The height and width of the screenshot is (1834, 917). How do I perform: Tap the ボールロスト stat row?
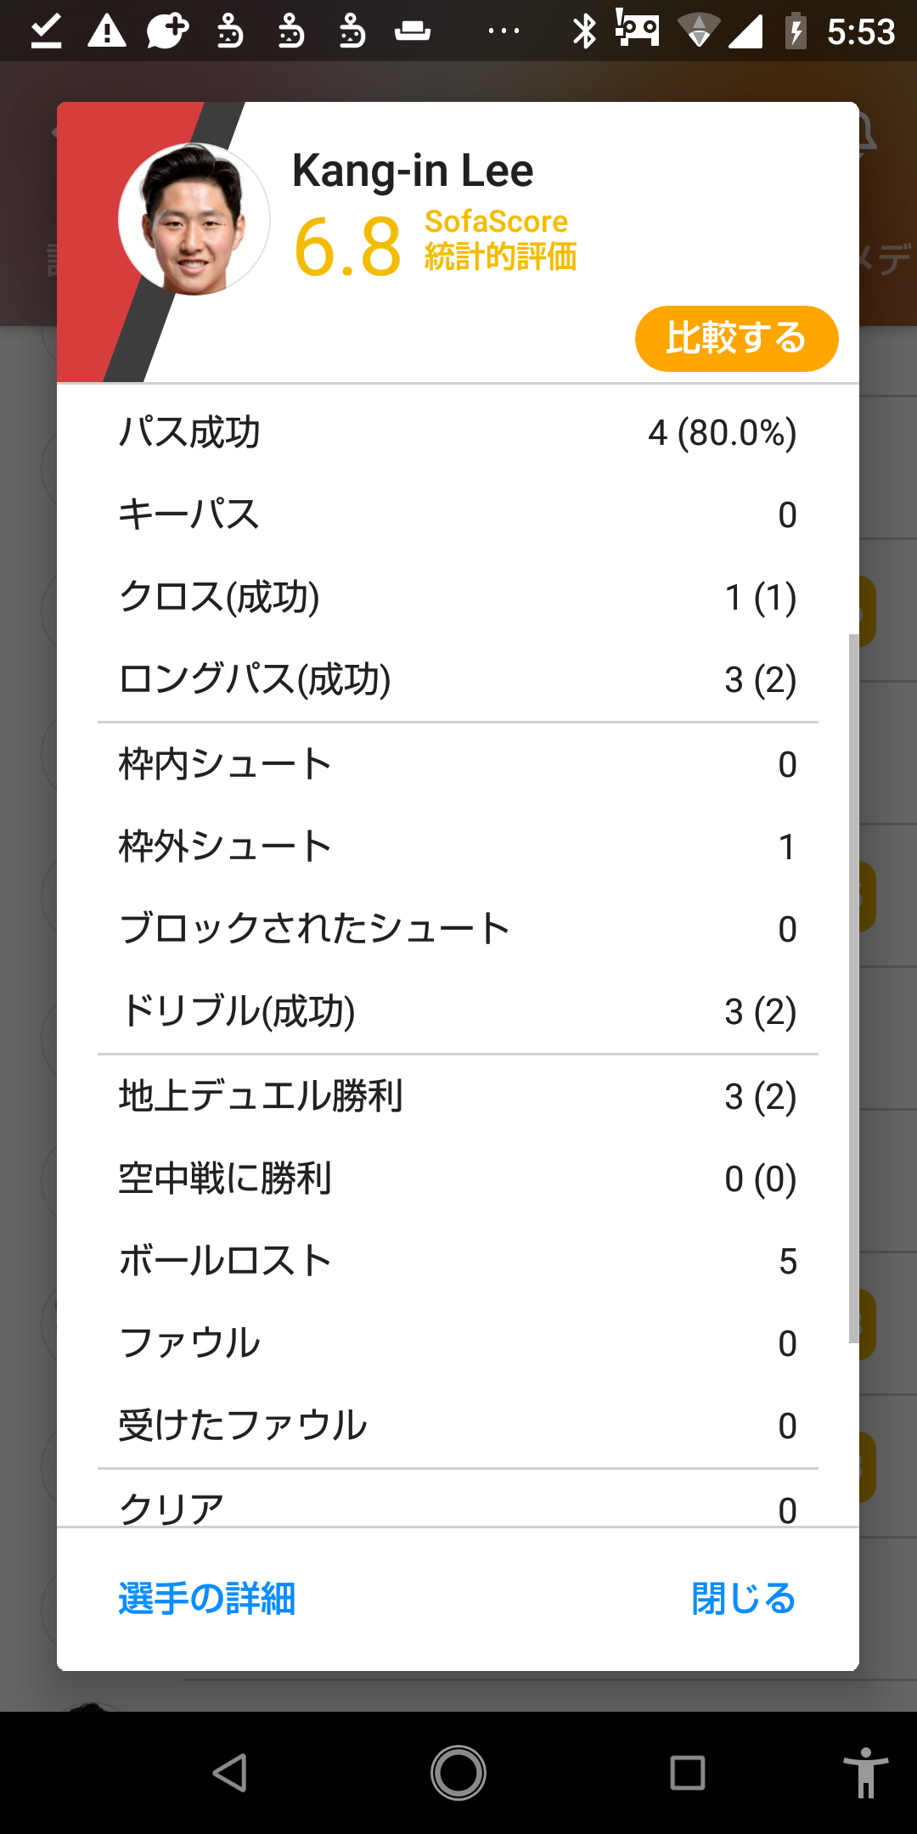(458, 1261)
